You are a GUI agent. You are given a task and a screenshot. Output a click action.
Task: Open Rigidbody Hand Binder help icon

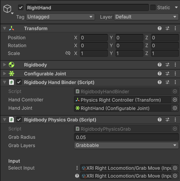coord(160,82)
